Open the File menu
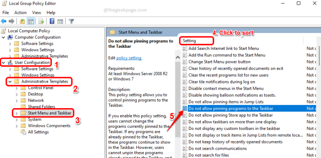 pos(5,13)
